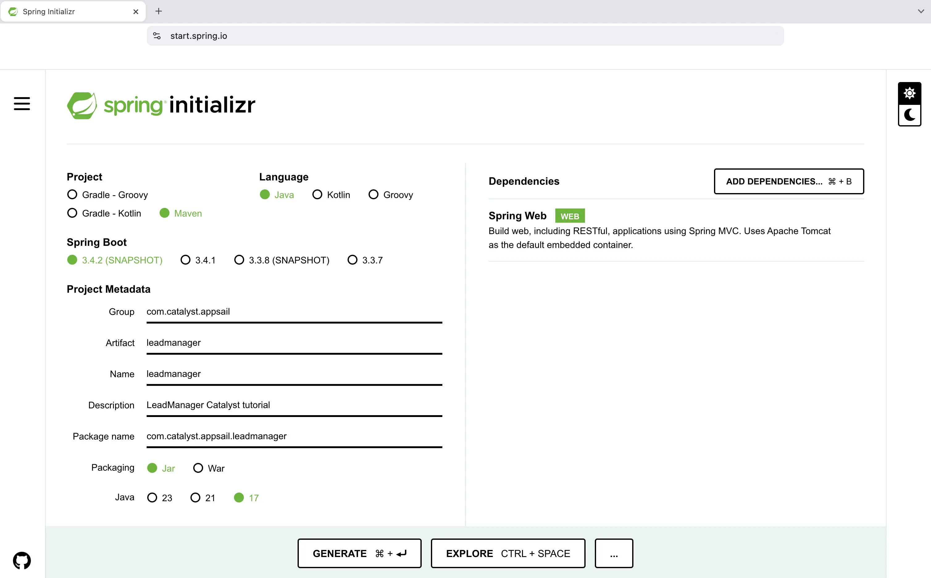Open the hamburger side menu
Viewport: 931px width, 578px height.
22,104
